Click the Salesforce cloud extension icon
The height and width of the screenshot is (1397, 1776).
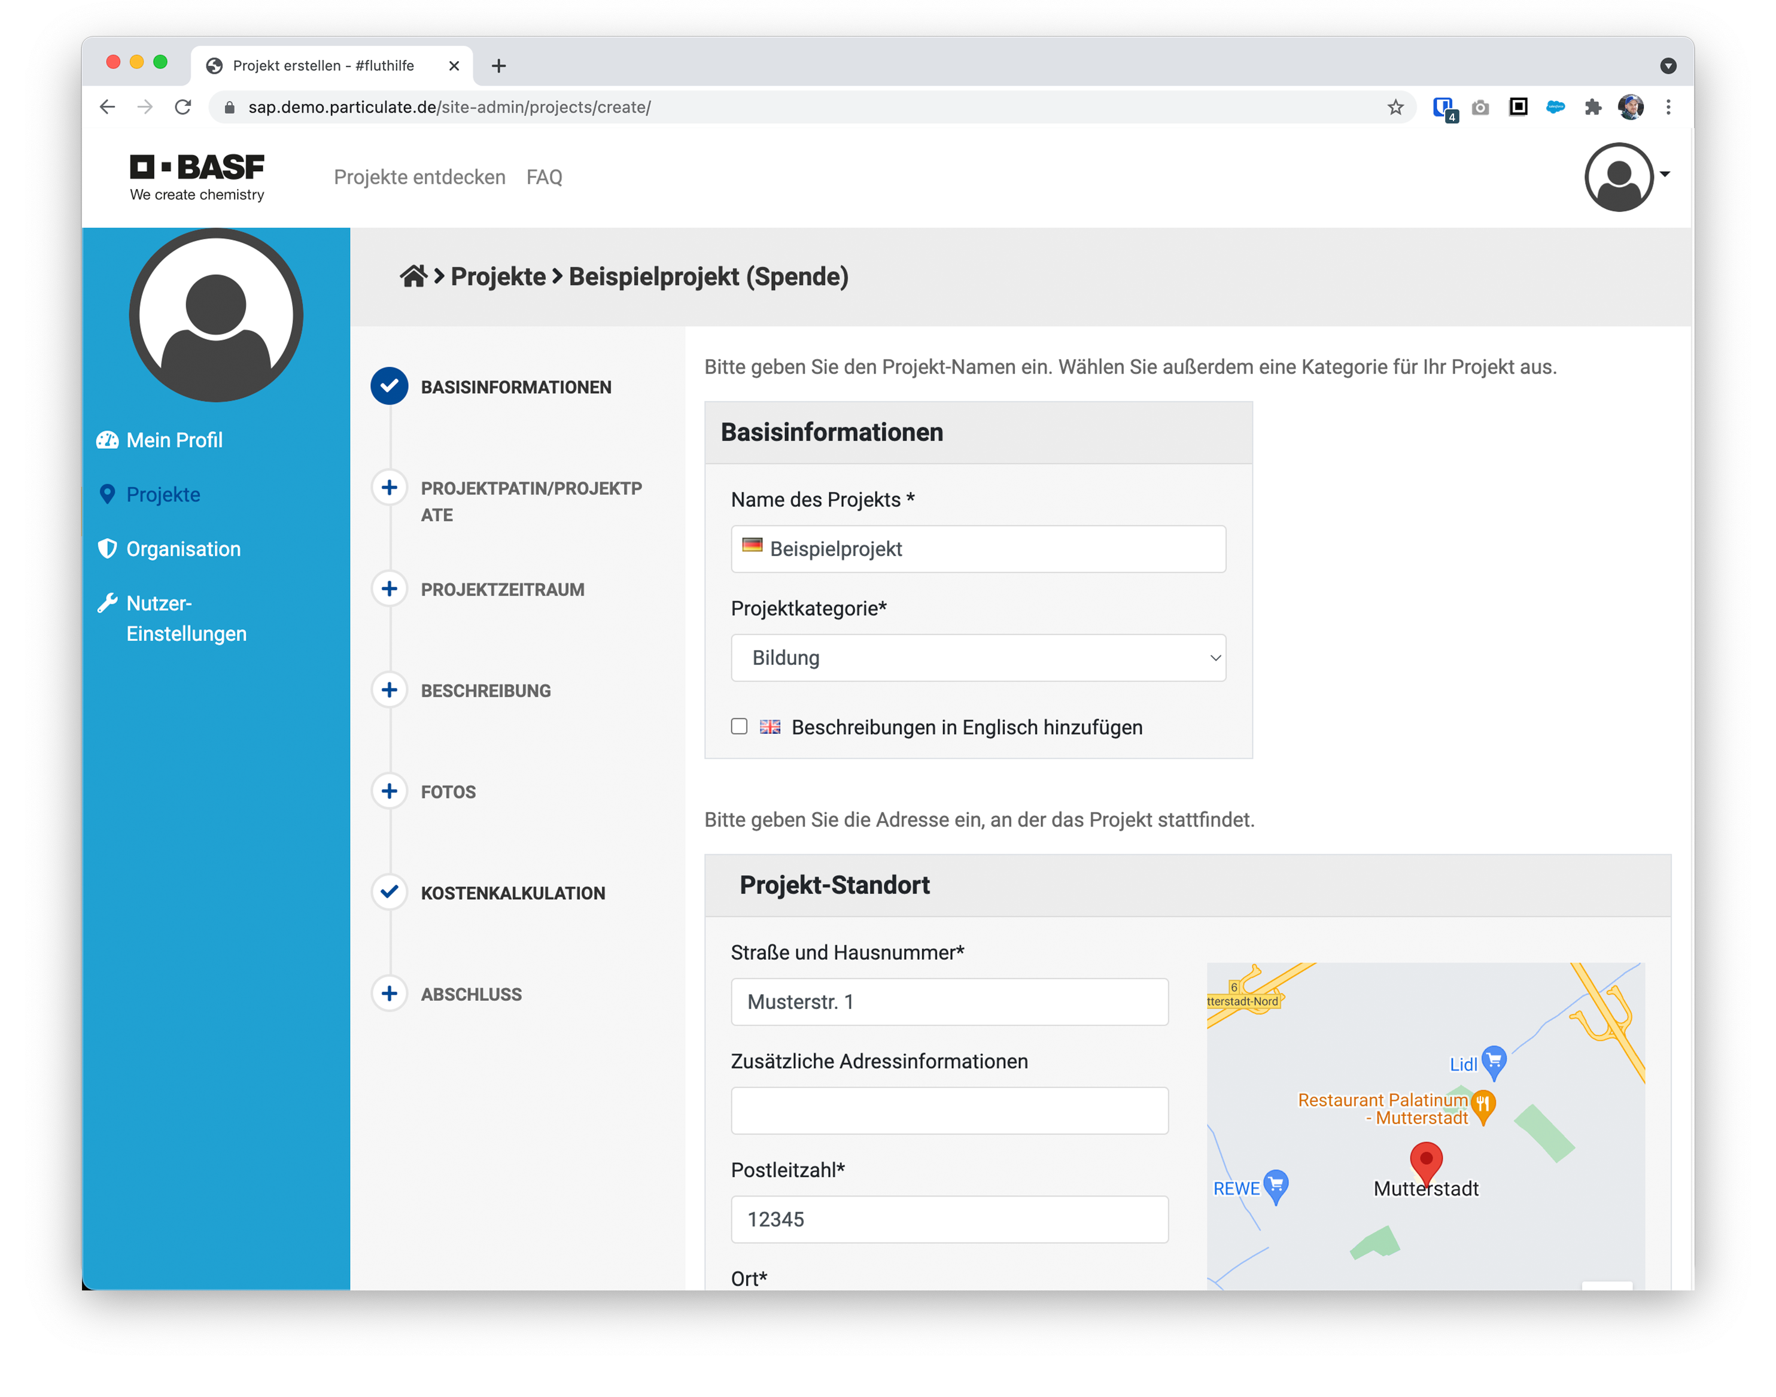coord(1555,107)
